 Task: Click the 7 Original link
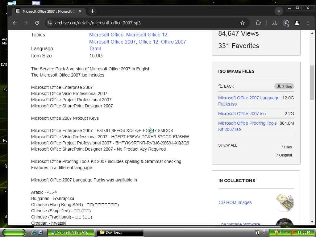tap(284, 155)
